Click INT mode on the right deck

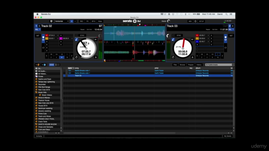click(x=231, y=36)
